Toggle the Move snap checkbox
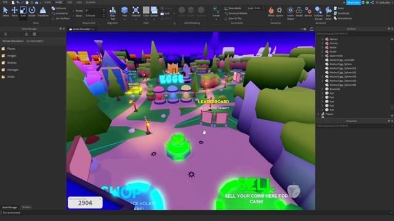Image resolution: width=394 pixels, height=221 pixels. click(x=73, y=15)
